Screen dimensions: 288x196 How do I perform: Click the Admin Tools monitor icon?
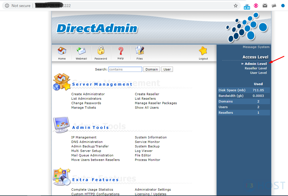[x=61, y=125]
